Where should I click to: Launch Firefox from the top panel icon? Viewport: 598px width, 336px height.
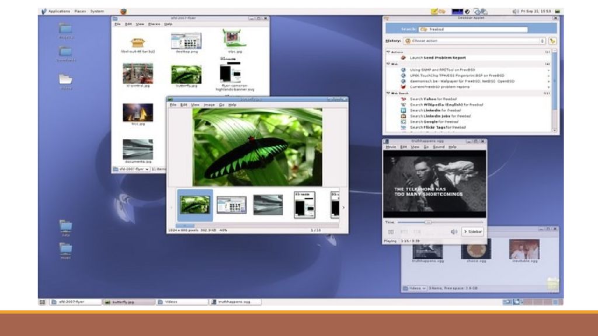click(x=123, y=12)
